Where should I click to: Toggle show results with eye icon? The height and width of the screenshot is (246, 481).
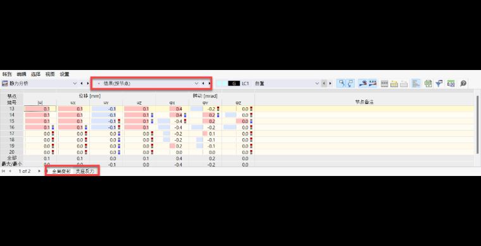[363, 83]
